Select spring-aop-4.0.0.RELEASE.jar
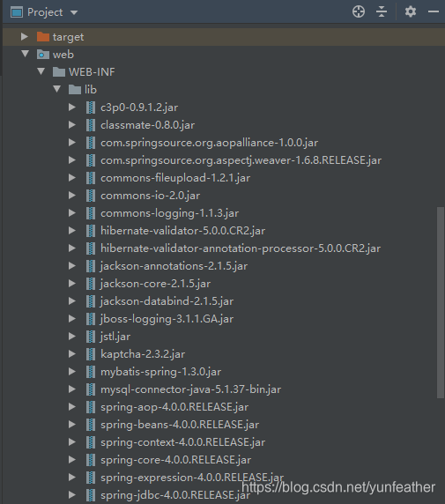Image resolution: width=445 pixels, height=504 pixels. pos(174,407)
